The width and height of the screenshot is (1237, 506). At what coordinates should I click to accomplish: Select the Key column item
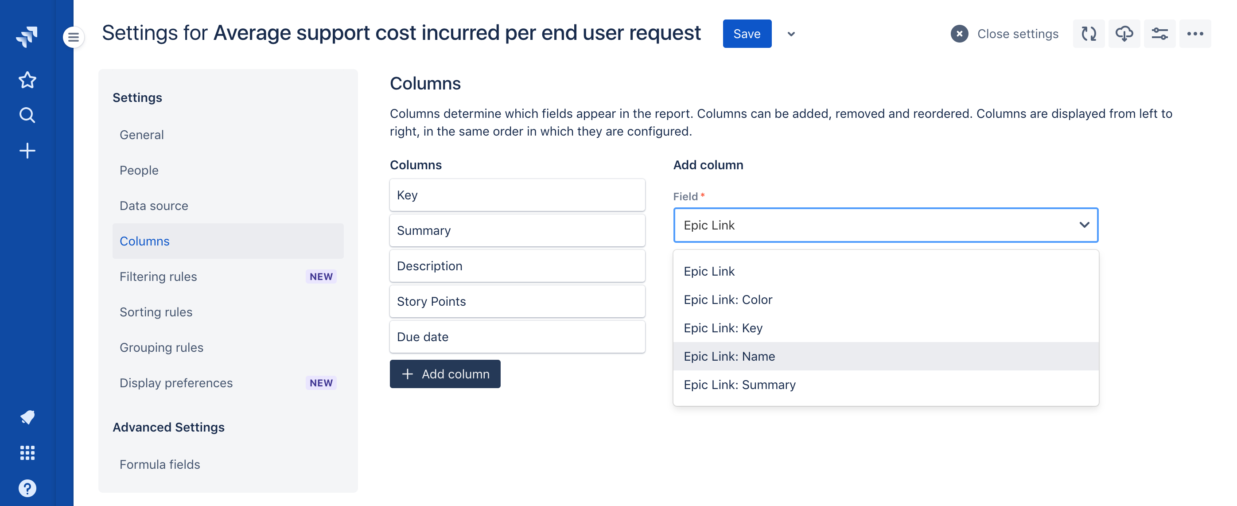coord(517,195)
